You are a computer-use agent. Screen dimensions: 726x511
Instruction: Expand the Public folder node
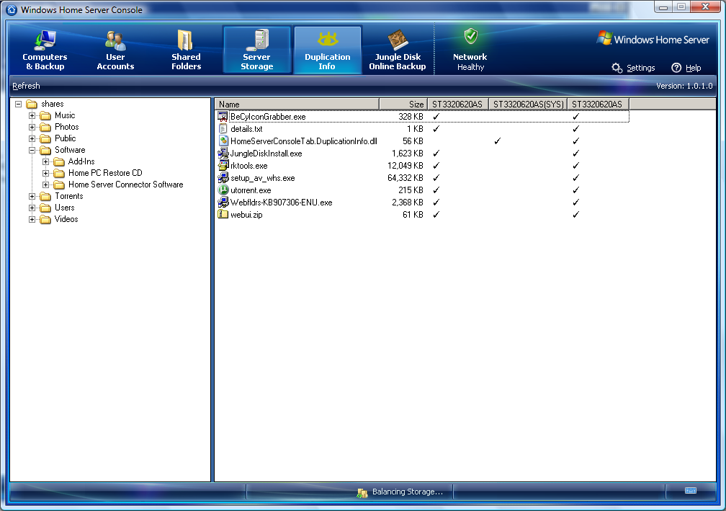(x=32, y=138)
